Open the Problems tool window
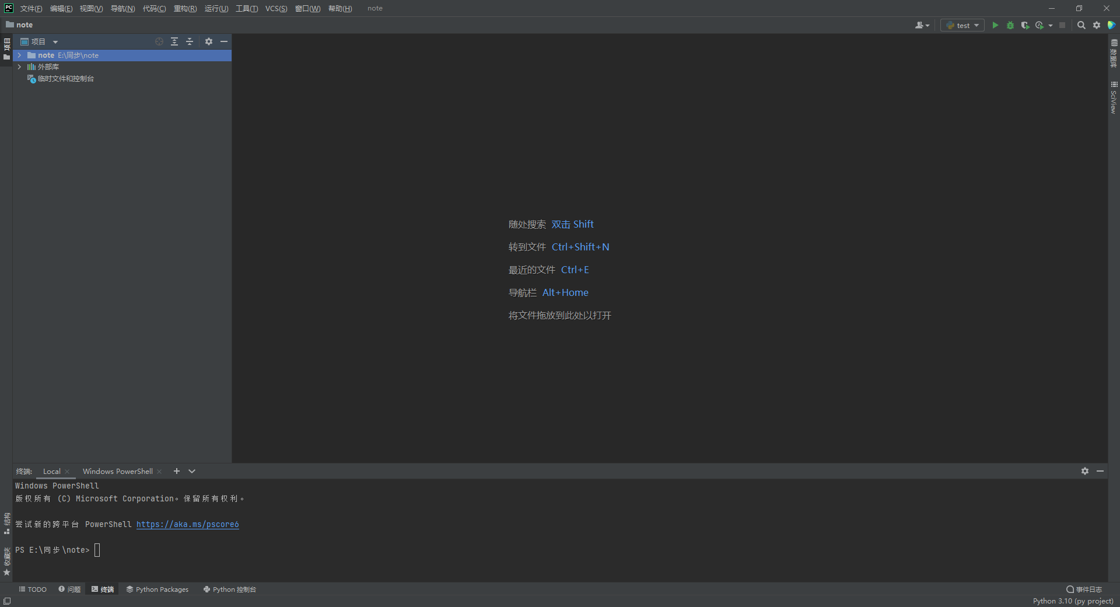 pyautogui.click(x=69, y=589)
